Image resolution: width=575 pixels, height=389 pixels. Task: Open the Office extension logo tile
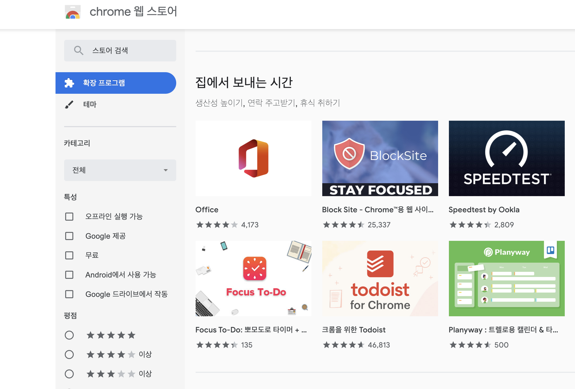pos(253,158)
